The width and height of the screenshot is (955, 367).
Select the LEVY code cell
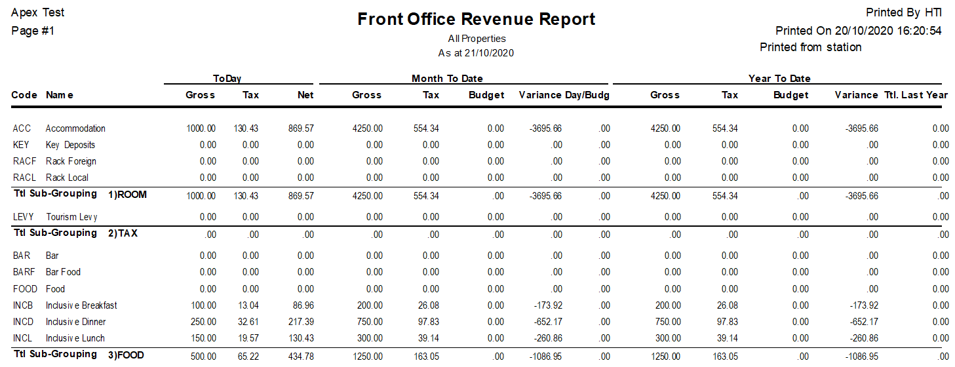coord(23,217)
